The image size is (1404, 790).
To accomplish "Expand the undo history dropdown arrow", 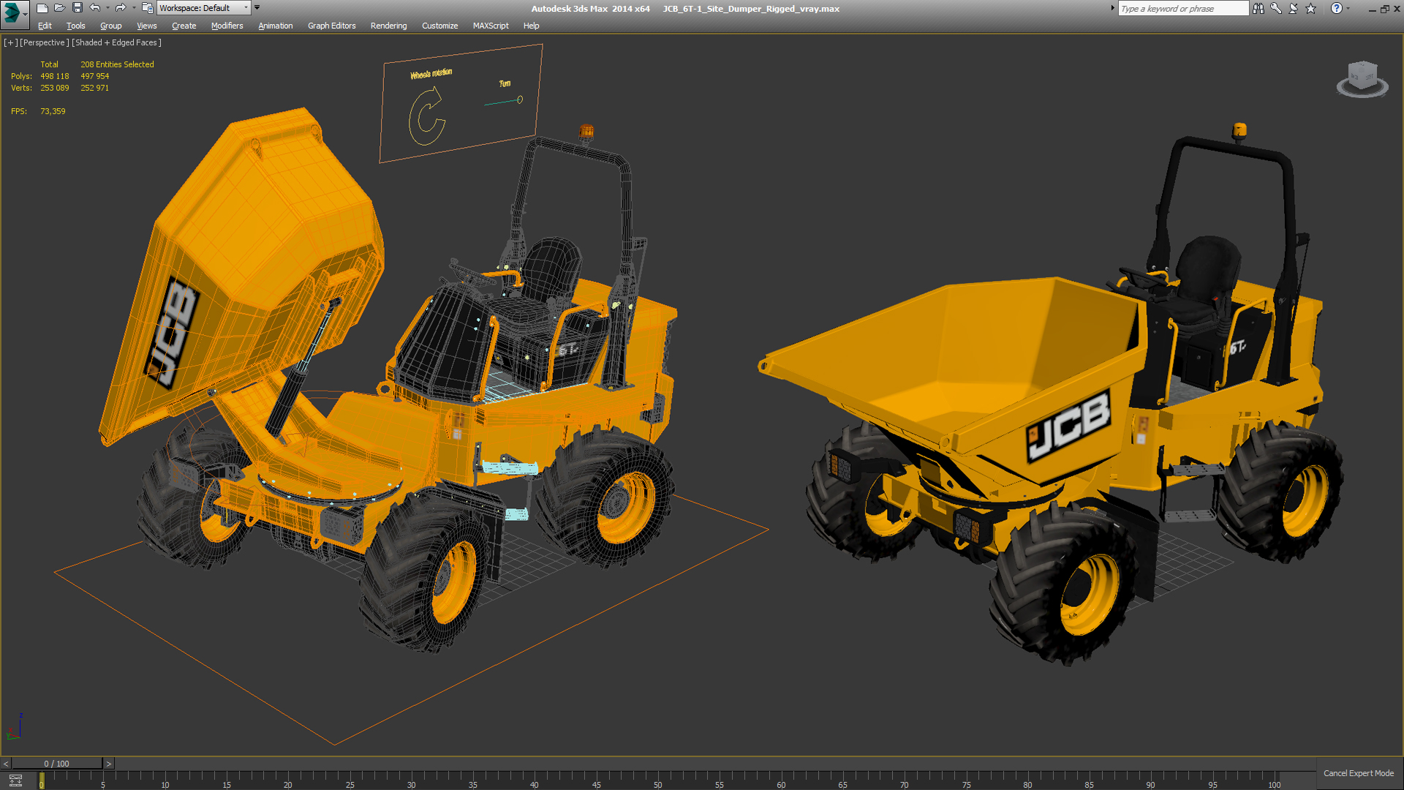I will [107, 8].
